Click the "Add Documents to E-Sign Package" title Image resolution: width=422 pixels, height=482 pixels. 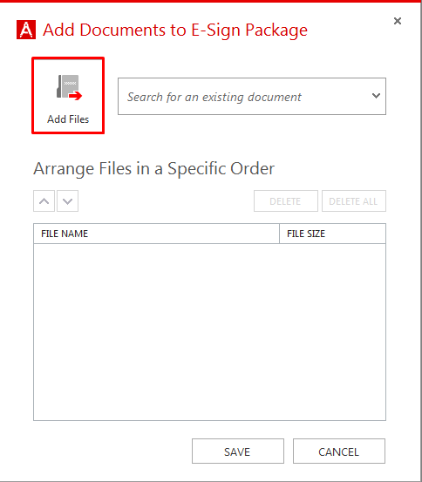175,31
